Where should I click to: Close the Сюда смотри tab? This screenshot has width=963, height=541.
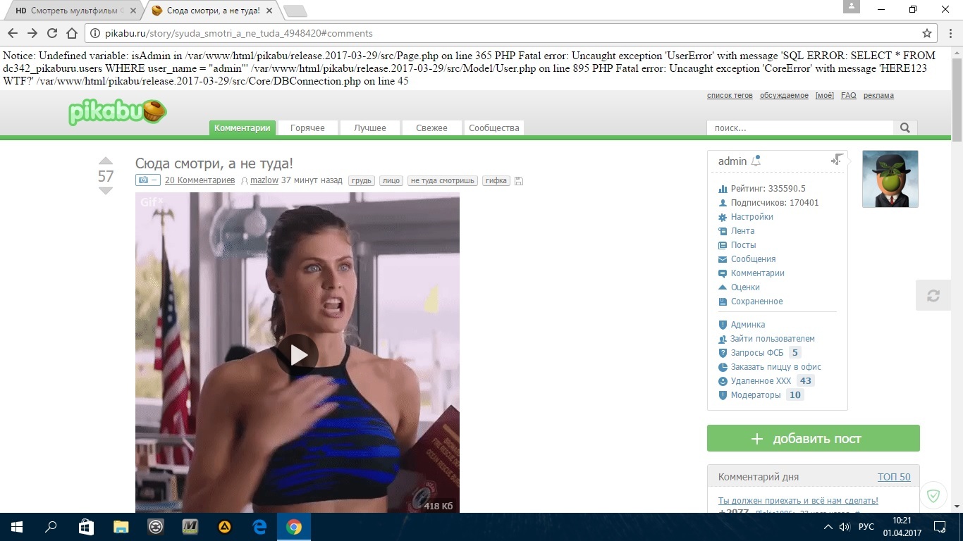[269, 11]
